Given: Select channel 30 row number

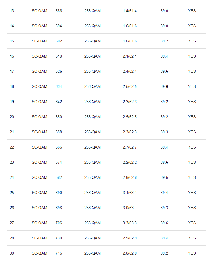Looking at the screenshot, I should click(x=12, y=253).
